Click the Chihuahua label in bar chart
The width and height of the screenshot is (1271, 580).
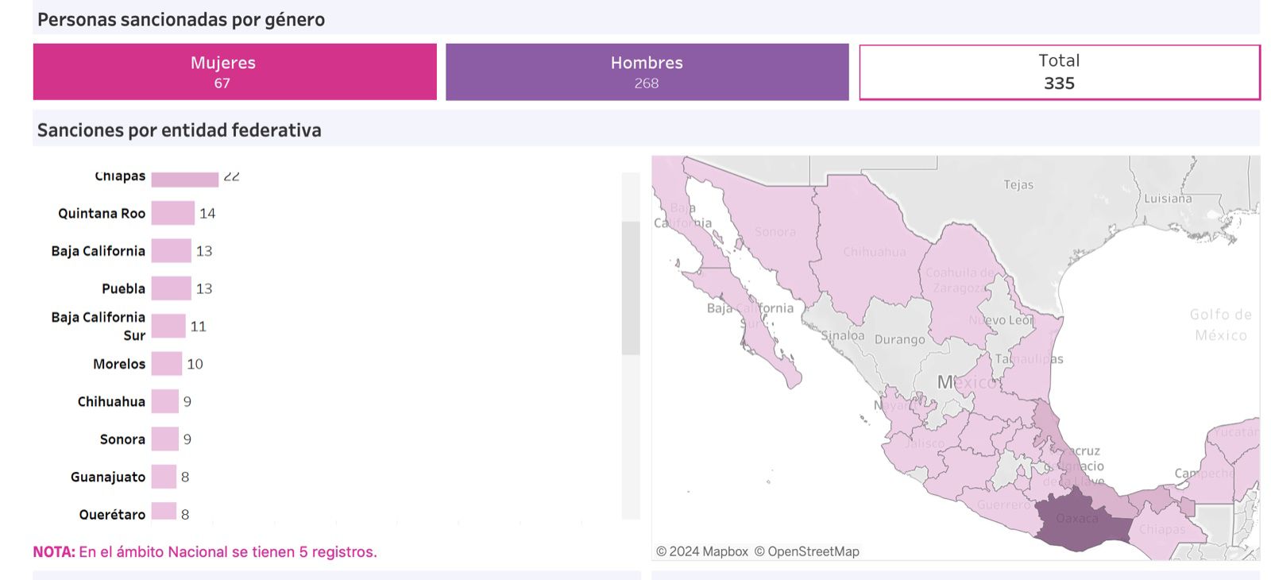pos(111,402)
